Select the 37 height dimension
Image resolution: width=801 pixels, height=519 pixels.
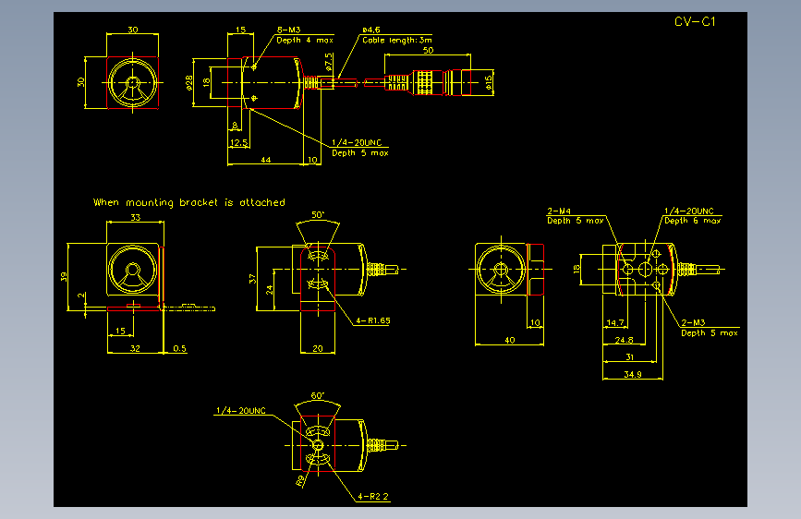252,278
